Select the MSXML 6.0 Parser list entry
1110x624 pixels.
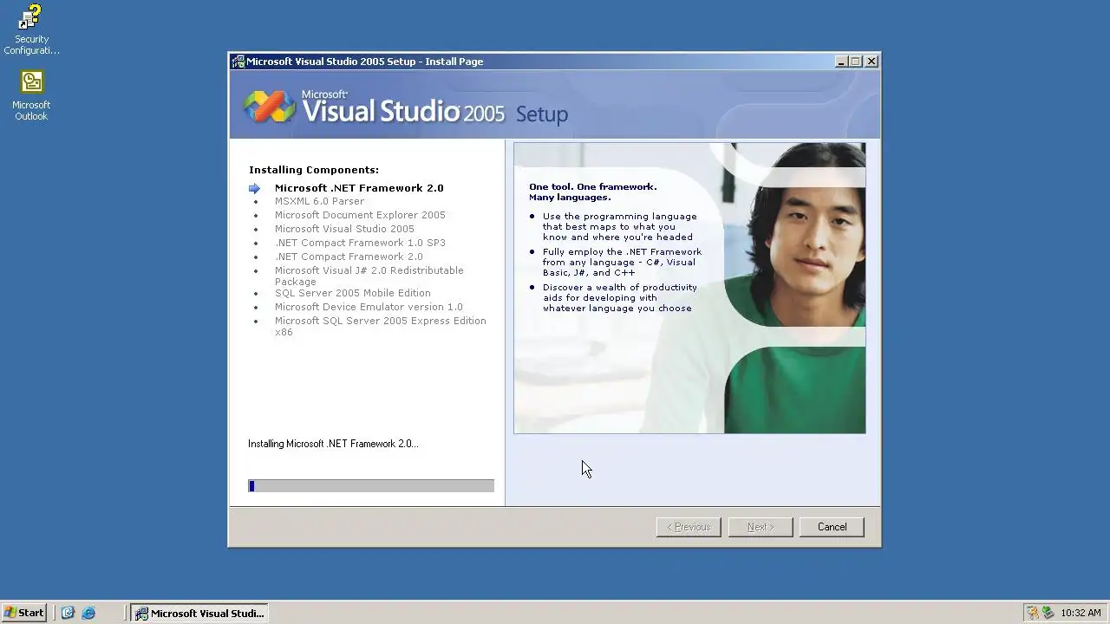pyautogui.click(x=319, y=201)
